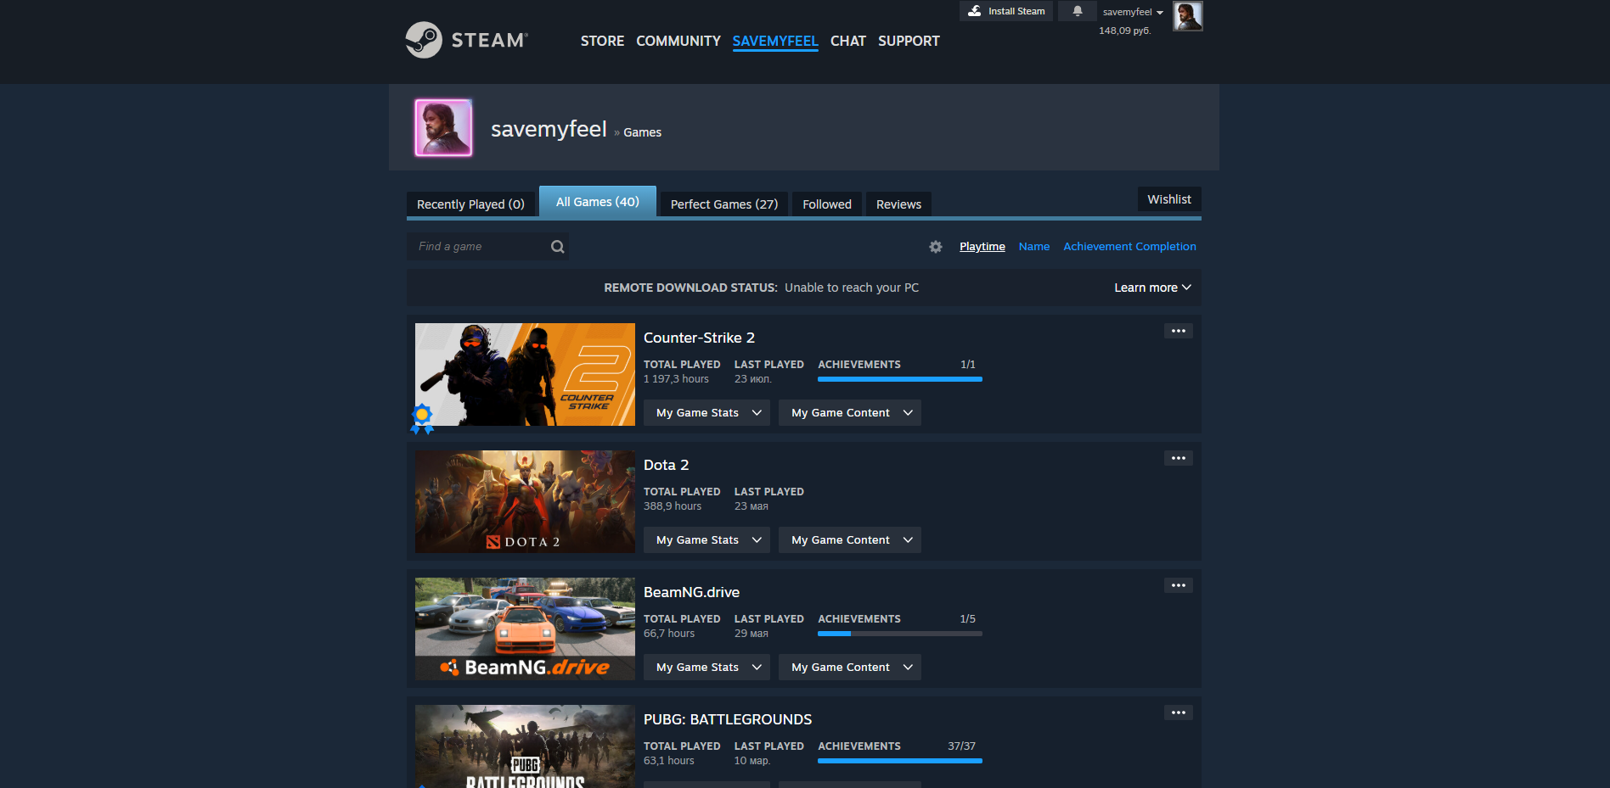
Task: Open PUBG: BATTLEGROUNDS three-dot options menu
Action: pos(1179,713)
